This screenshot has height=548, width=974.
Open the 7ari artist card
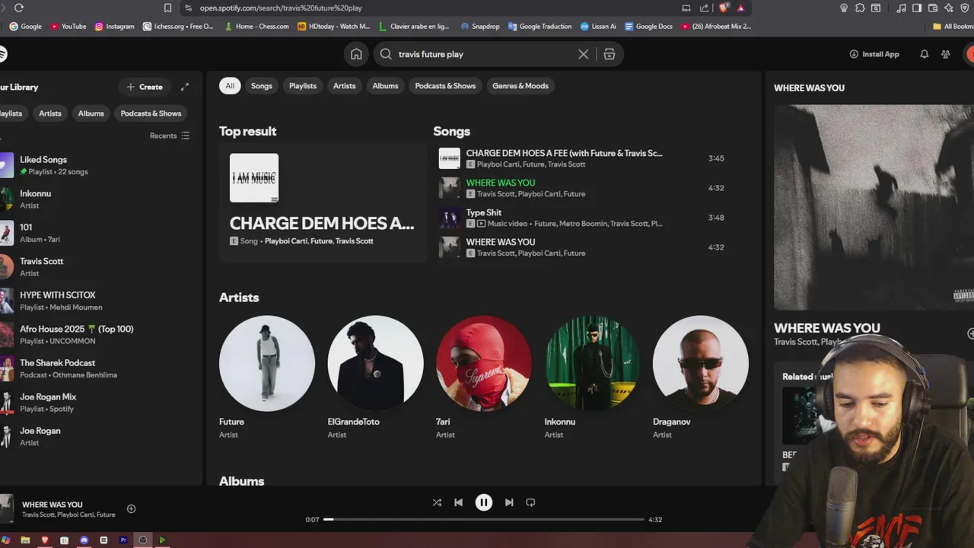484,378
